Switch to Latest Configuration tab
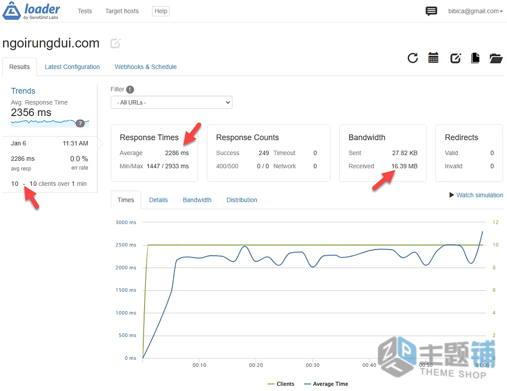The image size is (507, 391). point(72,67)
